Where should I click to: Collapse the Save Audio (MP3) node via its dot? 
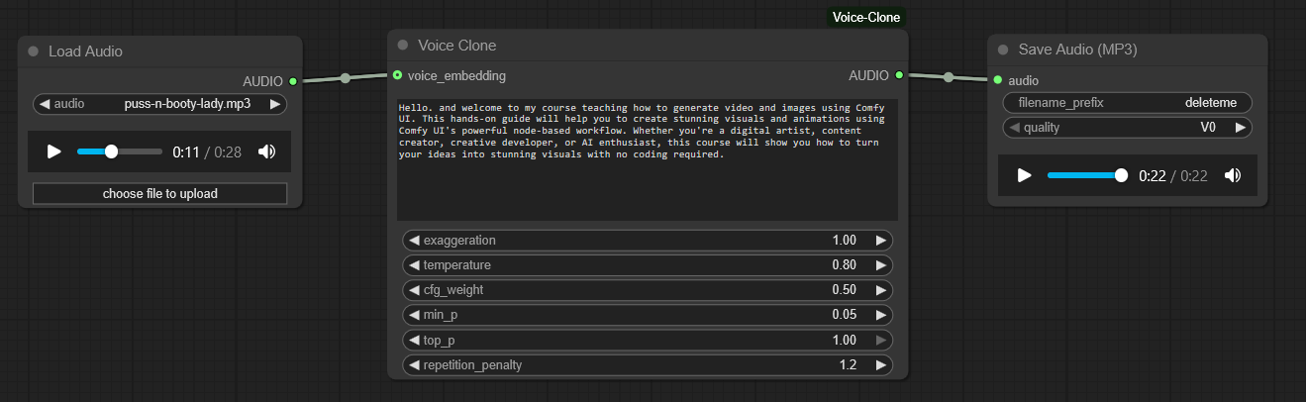tap(1003, 50)
